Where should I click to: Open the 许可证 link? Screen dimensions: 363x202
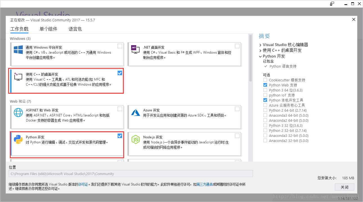point(83,184)
